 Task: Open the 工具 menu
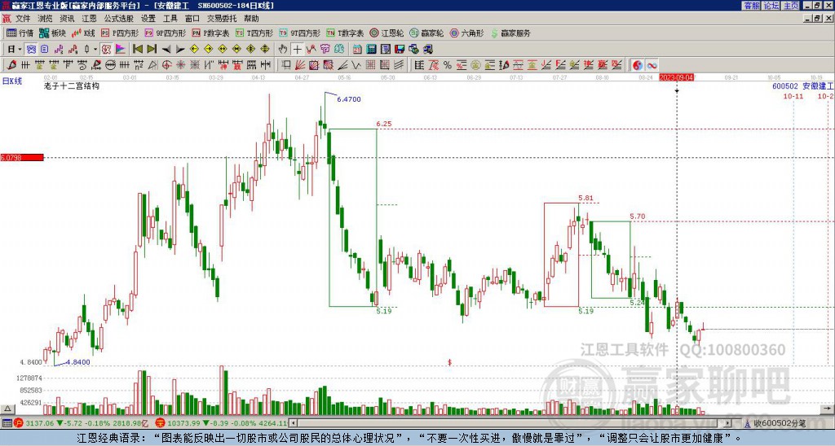point(170,18)
